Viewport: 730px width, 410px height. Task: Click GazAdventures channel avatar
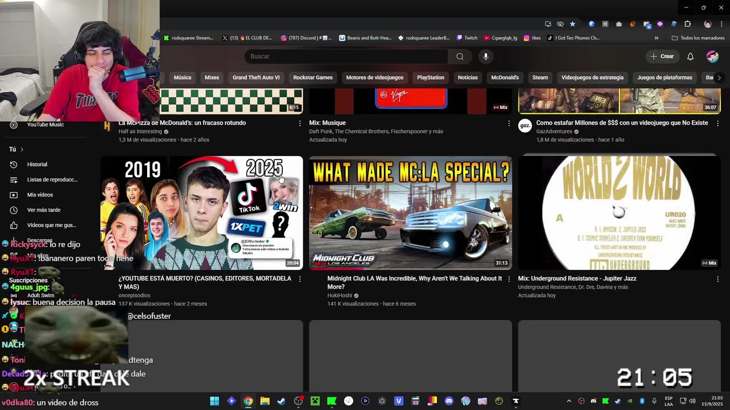(525, 126)
